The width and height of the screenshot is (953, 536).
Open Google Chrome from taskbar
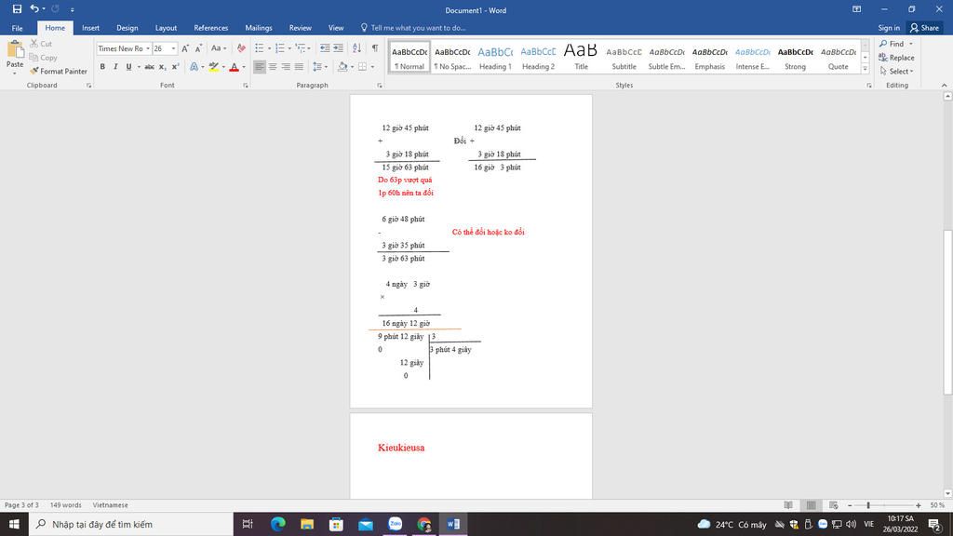point(423,524)
